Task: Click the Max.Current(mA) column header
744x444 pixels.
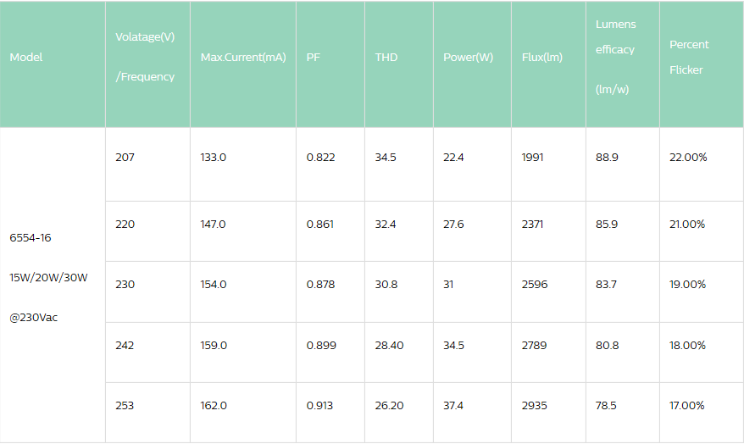Action: pyautogui.click(x=243, y=64)
